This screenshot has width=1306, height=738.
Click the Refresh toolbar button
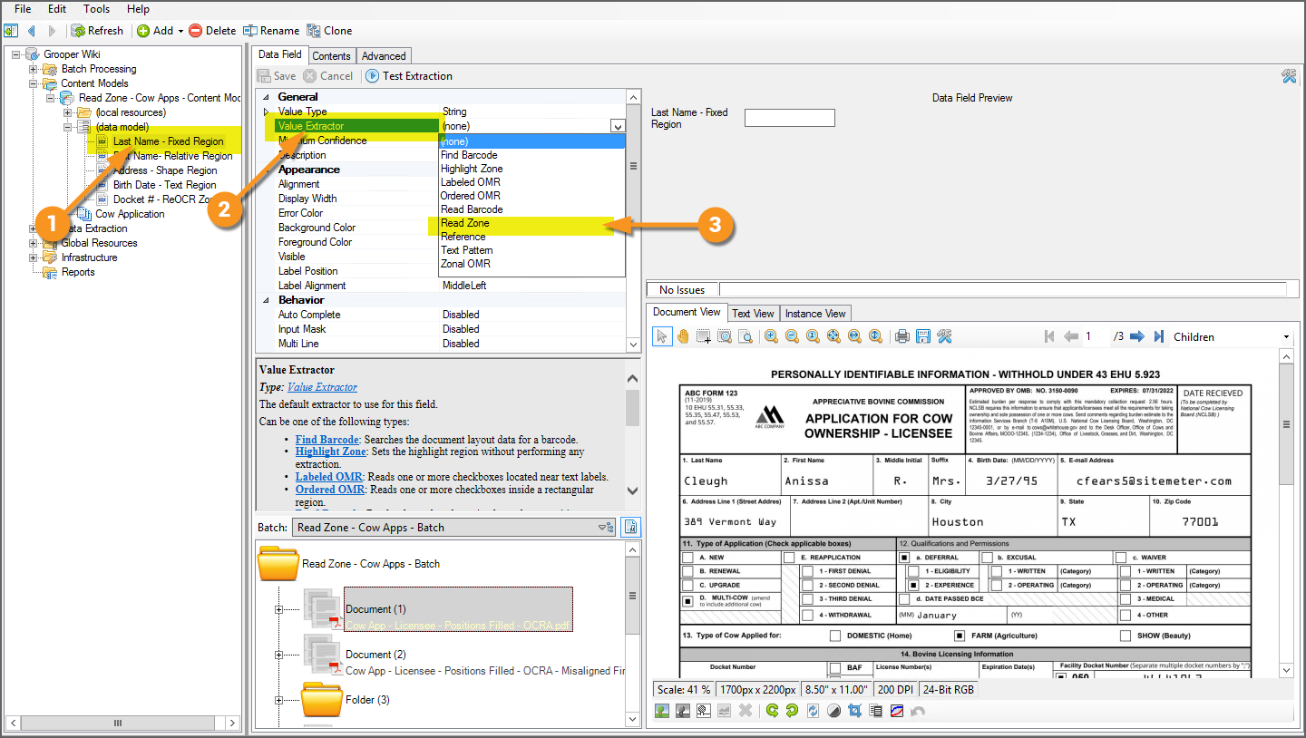point(97,31)
